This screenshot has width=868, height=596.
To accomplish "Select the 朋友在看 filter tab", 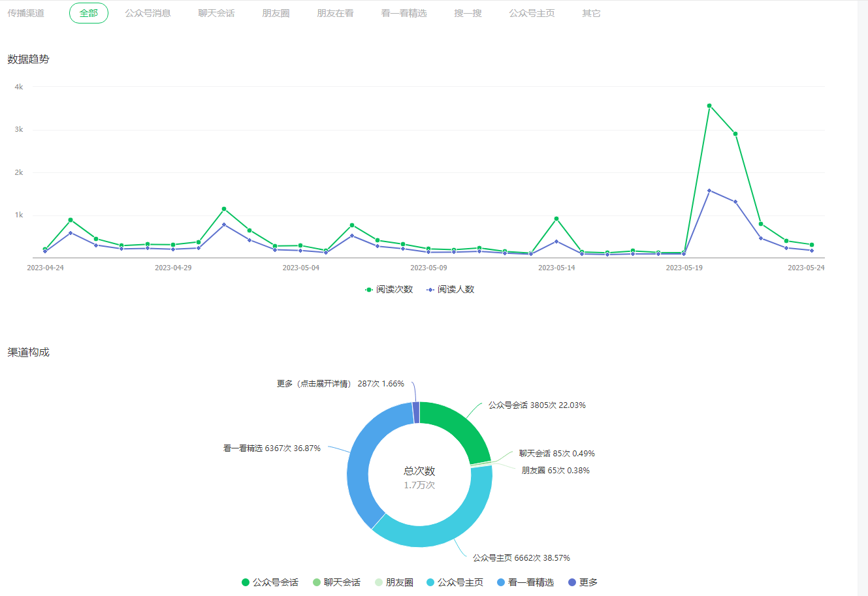I will click(335, 13).
